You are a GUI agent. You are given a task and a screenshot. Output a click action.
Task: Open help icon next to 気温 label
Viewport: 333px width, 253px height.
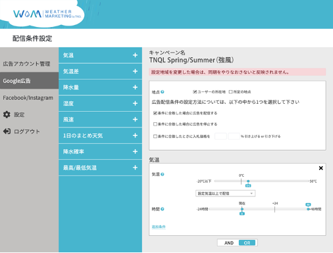tap(163, 174)
